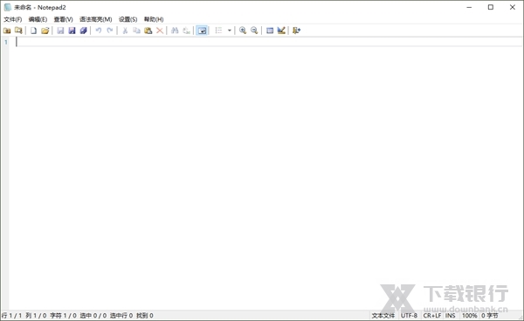The width and height of the screenshot is (524, 321).
Task: Click the 文本文件 status bar entry
Action: [383, 316]
